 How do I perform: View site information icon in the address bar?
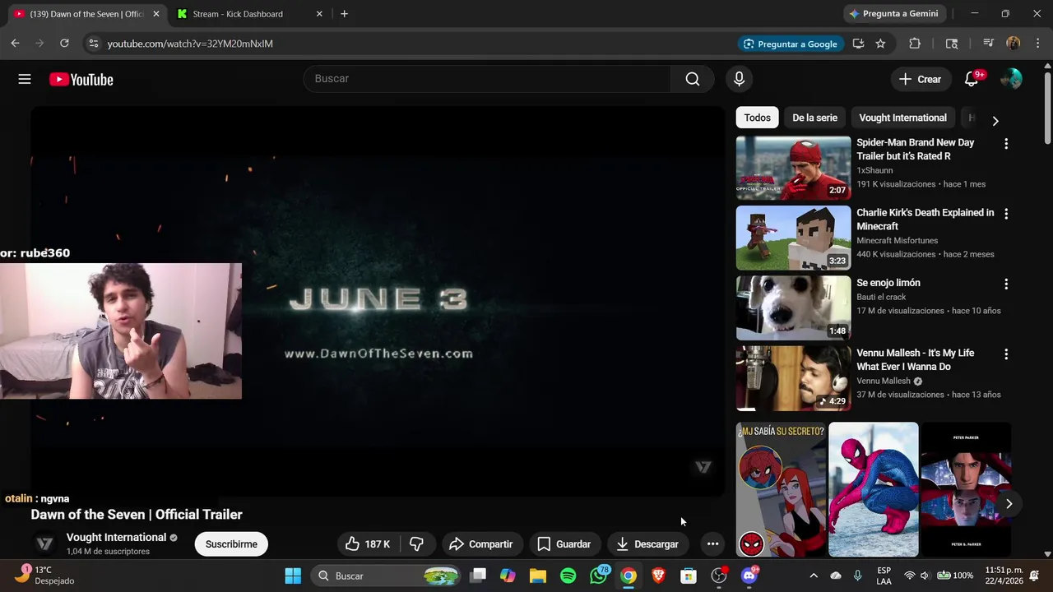point(93,44)
